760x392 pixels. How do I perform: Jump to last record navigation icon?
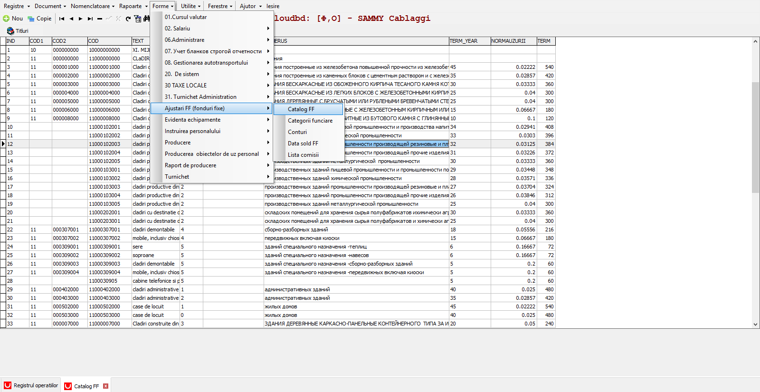90,19
